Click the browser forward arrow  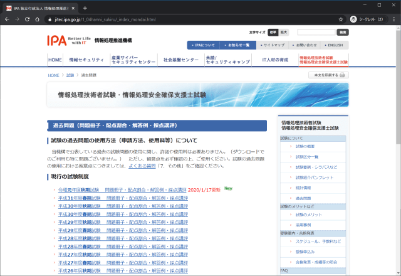[17, 19]
